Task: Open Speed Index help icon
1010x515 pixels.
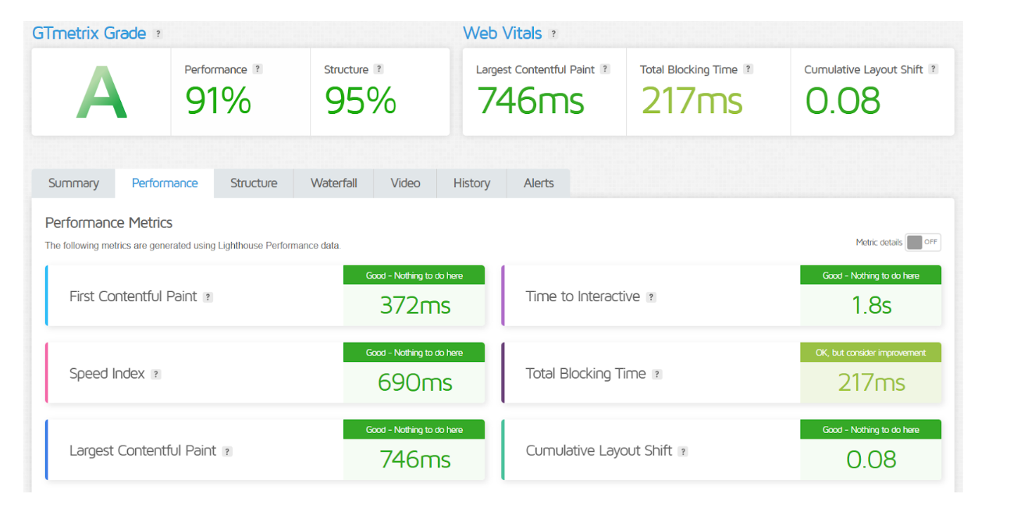Action: click(x=155, y=375)
